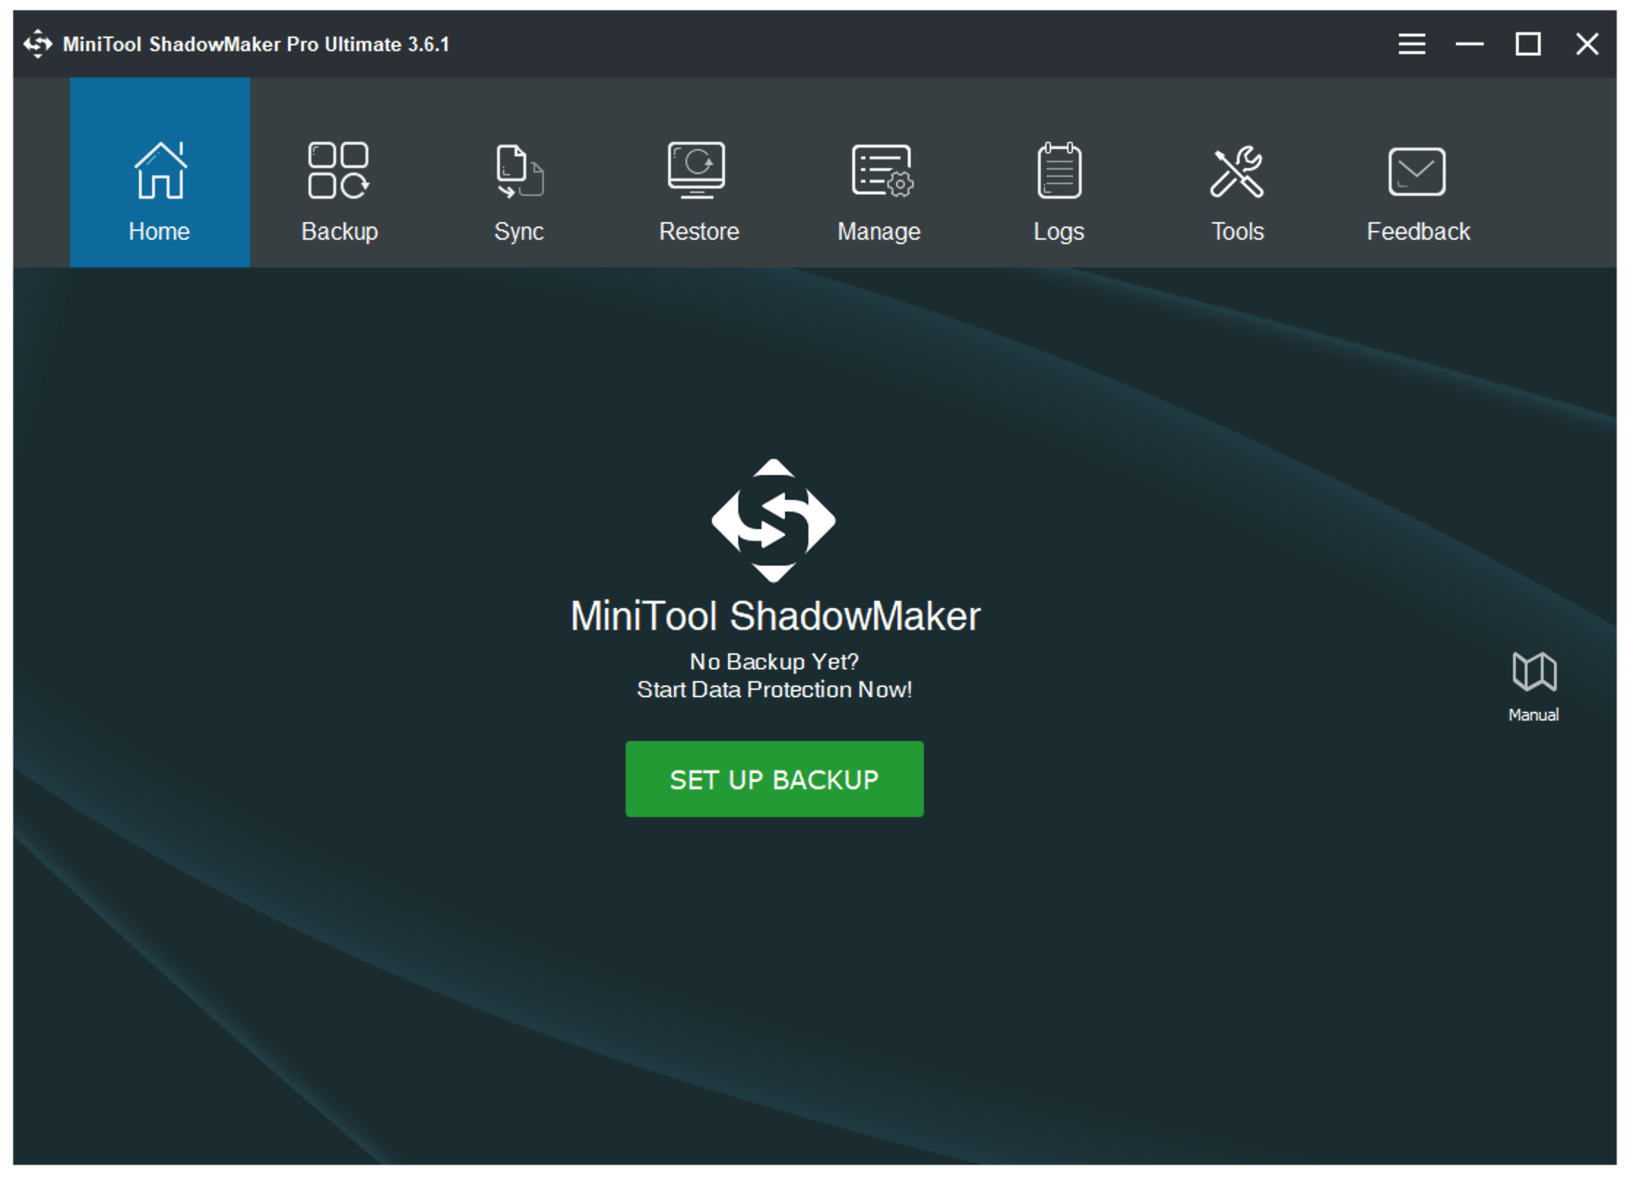Open the Tools utilities icon
The height and width of the screenshot is (1181, 1627).
[x=1237, y=172]
